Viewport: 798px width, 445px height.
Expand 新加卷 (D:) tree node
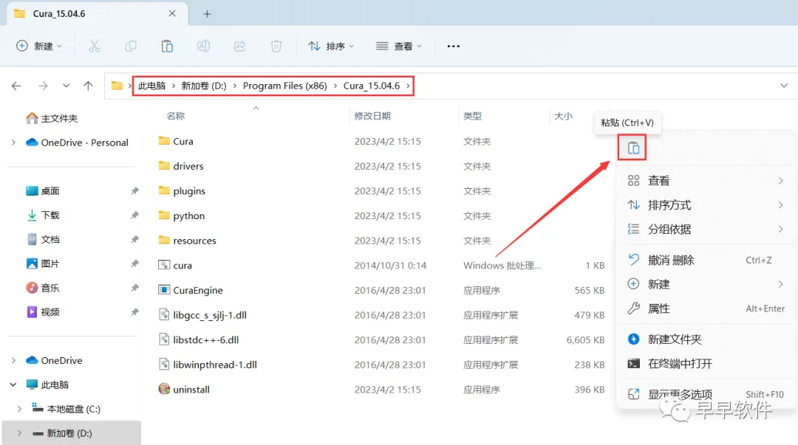19,434
